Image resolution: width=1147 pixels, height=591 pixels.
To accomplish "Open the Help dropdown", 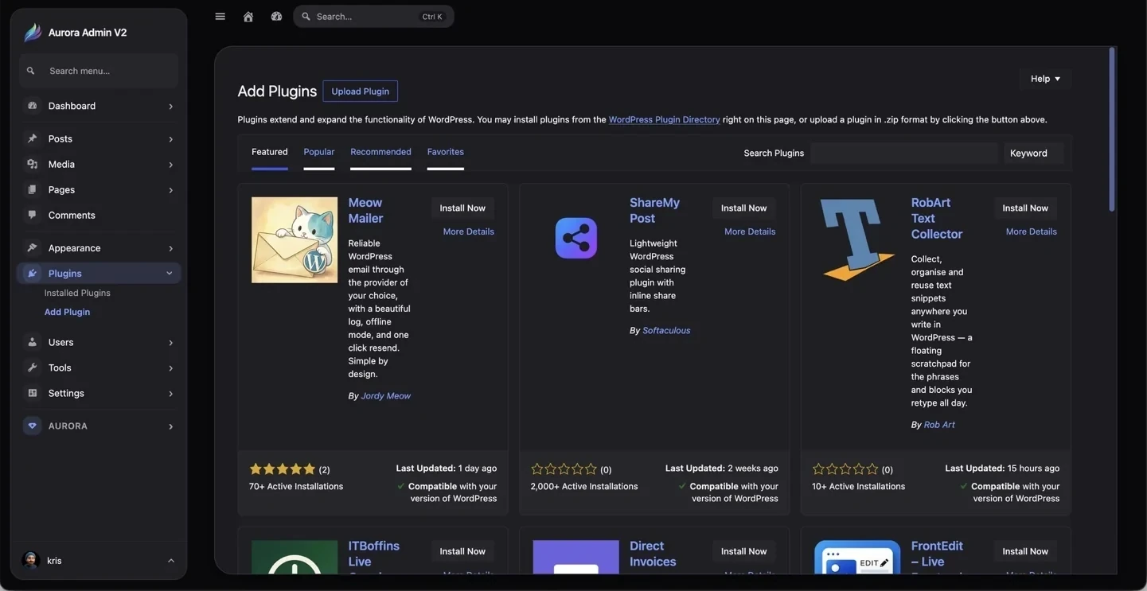I will pos(1045,79).
